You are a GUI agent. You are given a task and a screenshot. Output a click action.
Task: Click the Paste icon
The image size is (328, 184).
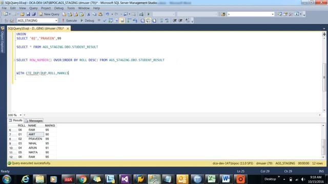click(100, 14)
